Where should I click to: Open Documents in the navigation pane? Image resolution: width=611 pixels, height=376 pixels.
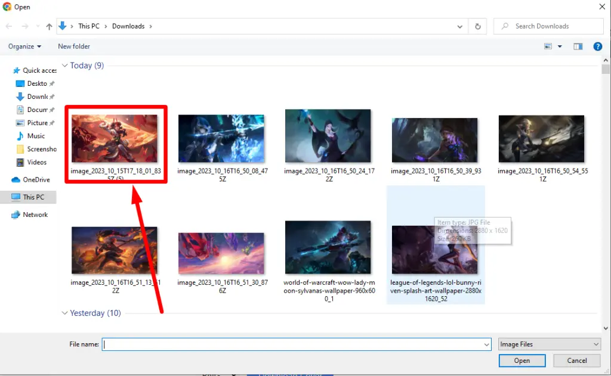[35, 110]
